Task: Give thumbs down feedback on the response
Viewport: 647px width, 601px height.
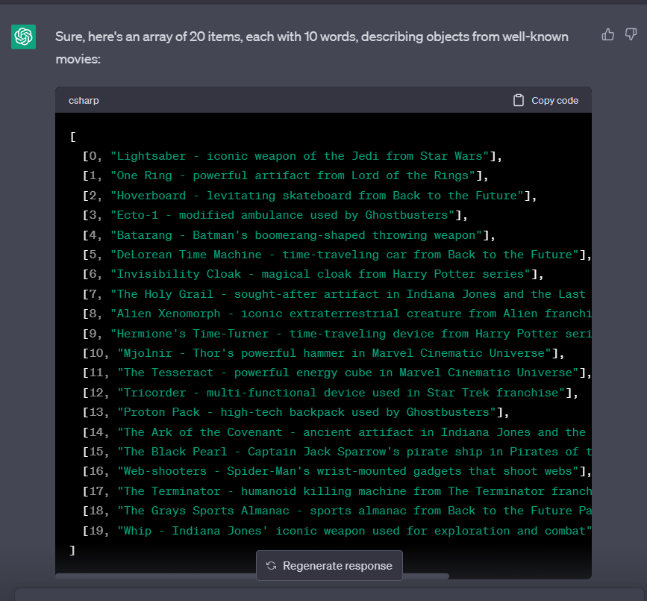Action: 631,34
